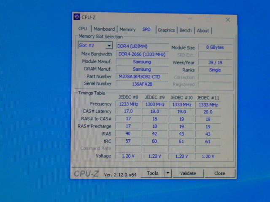Switch to the Memory tab

tap(127, 29)
